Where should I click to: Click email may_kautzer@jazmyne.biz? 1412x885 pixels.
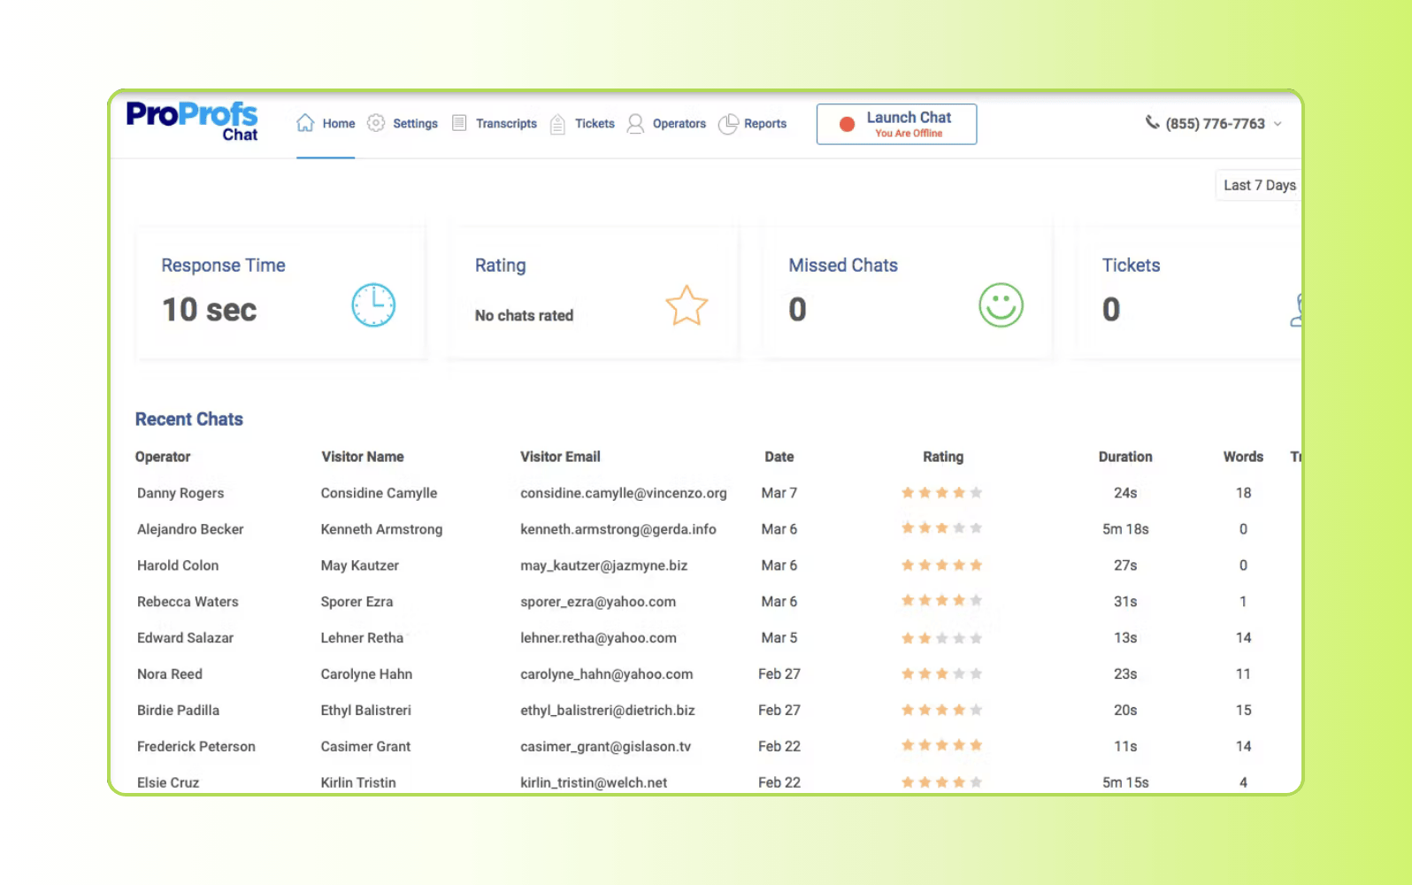pyautogui.click(x=604, y=566)
